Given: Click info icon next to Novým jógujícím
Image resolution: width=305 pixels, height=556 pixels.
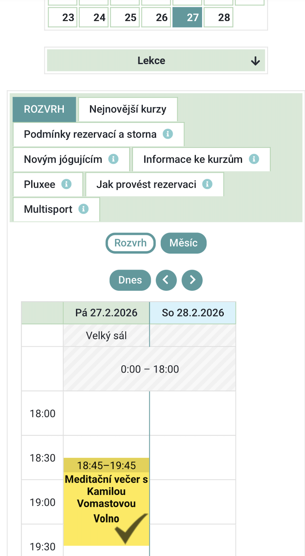Looking at the screenshot, I should 113,159.
